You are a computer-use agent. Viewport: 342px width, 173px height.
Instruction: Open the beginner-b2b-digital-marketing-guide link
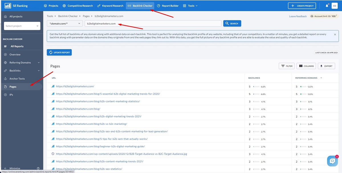(x=100, y=147)
